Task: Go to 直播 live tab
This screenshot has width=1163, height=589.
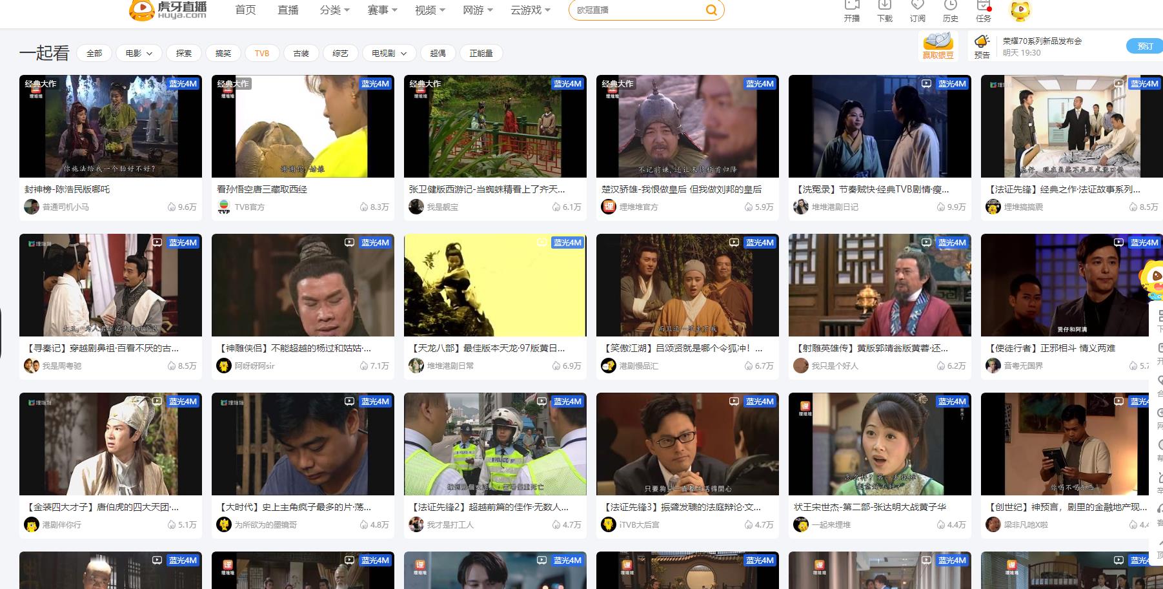Action: (288, 10)
